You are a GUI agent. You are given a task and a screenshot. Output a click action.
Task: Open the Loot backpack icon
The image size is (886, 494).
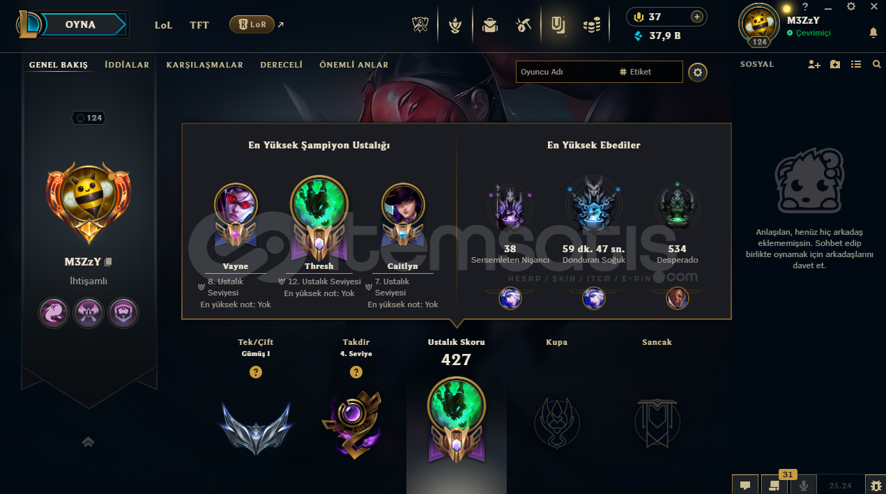tap(490, 26)
